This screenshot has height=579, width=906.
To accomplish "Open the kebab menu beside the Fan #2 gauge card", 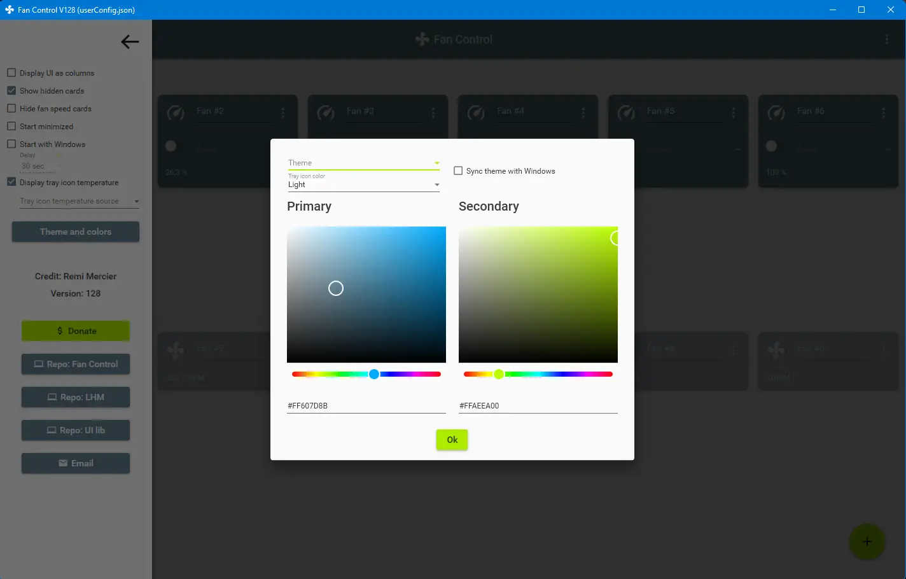I will point(283,113).
